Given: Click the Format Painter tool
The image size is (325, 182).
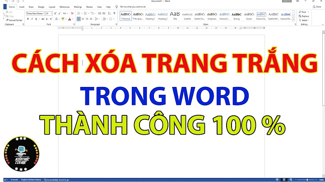Looking at the screenshot, I should [x=14, y=20].
